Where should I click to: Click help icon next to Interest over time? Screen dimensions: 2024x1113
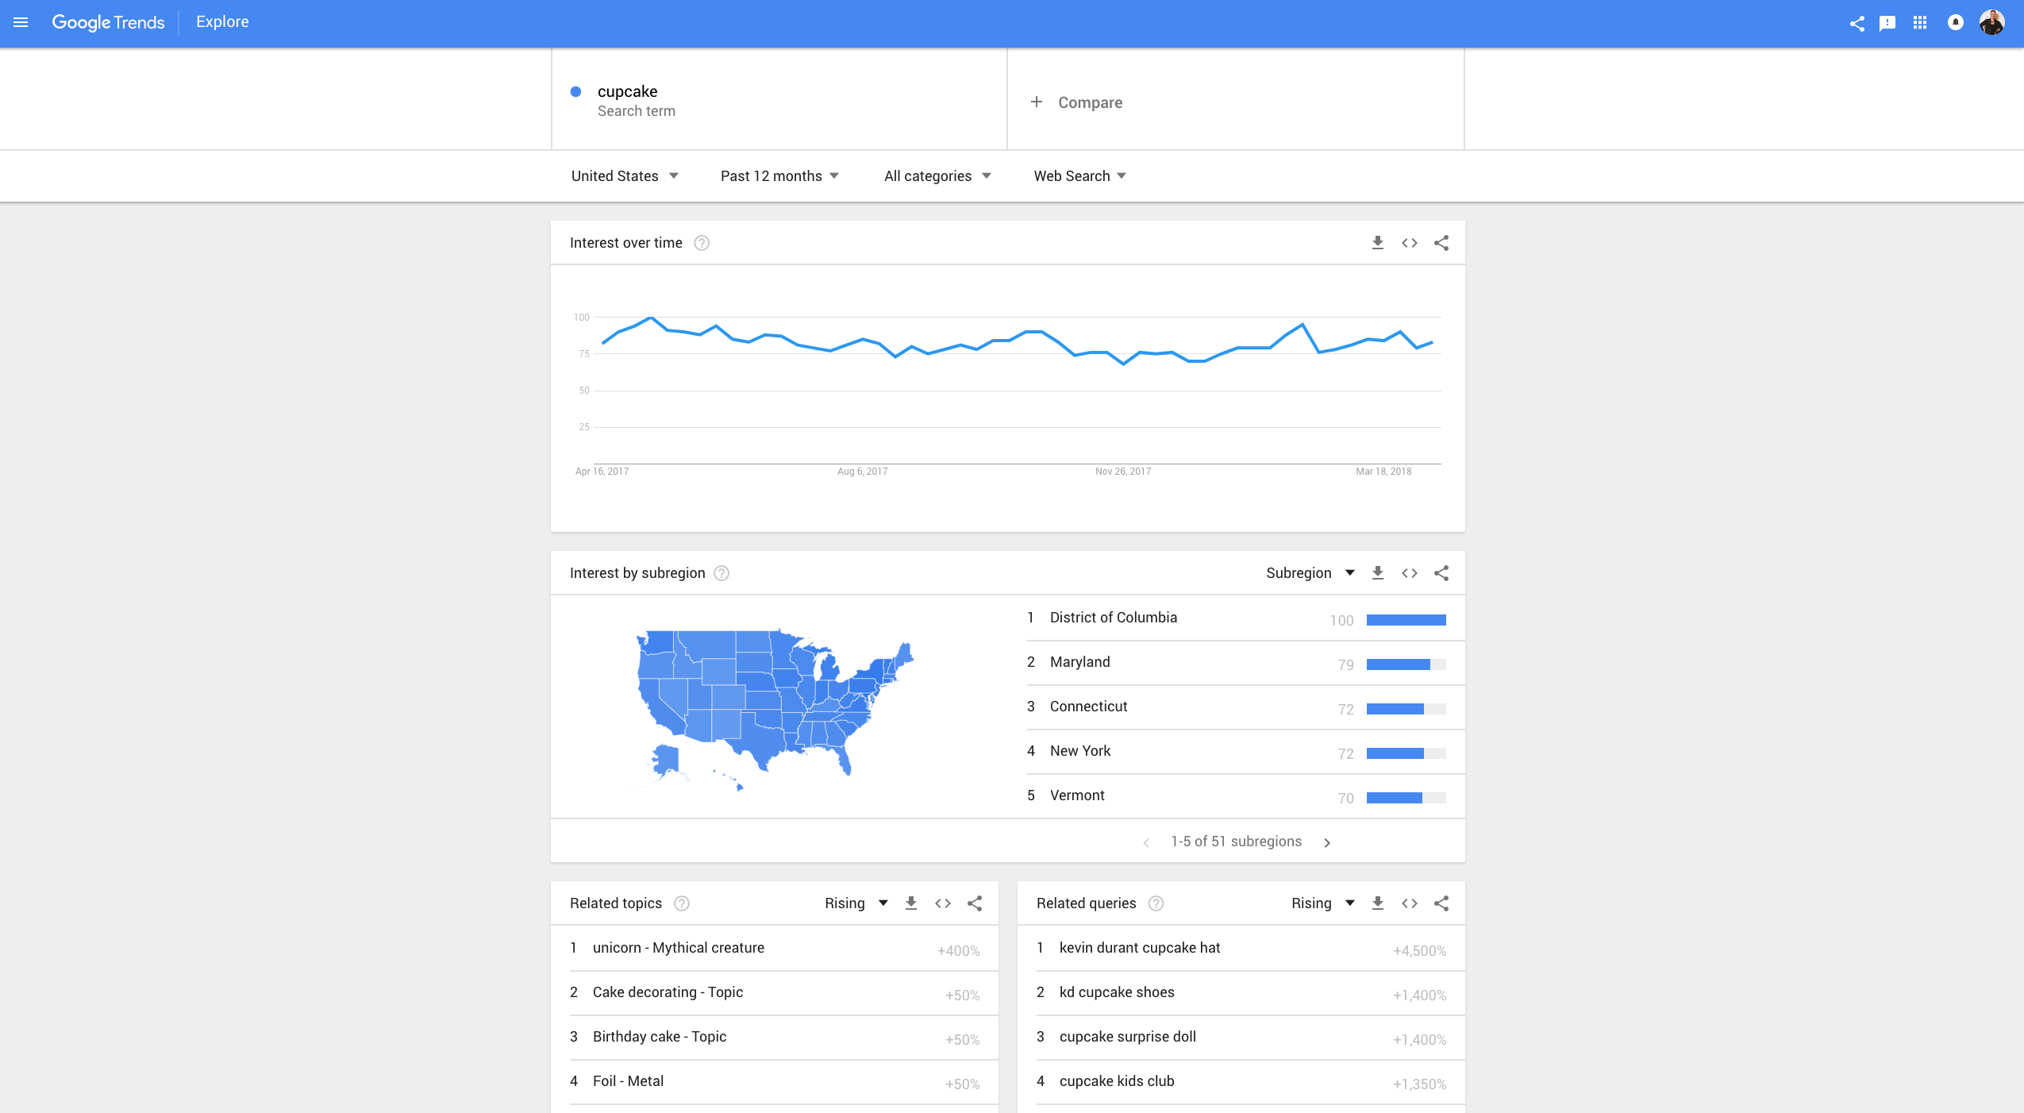click(702, 243)
